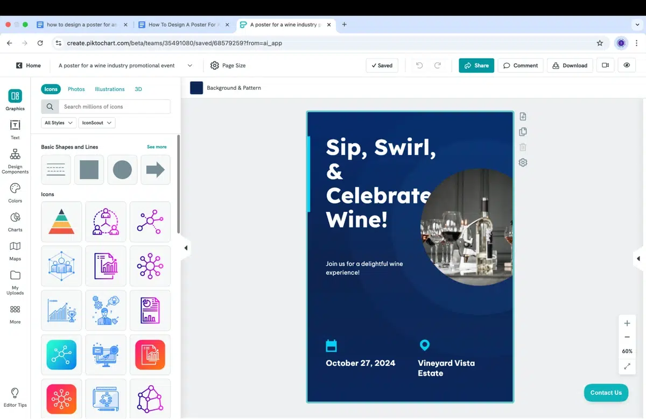Expand the poster title dropdown arrow
This screenshot has width=646, height=419.
(188, 65)
